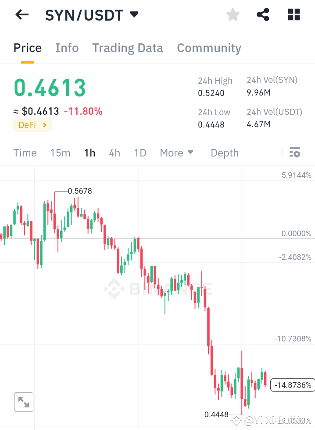
Task: Open the Community tab
Action: (x=209, y=48)
